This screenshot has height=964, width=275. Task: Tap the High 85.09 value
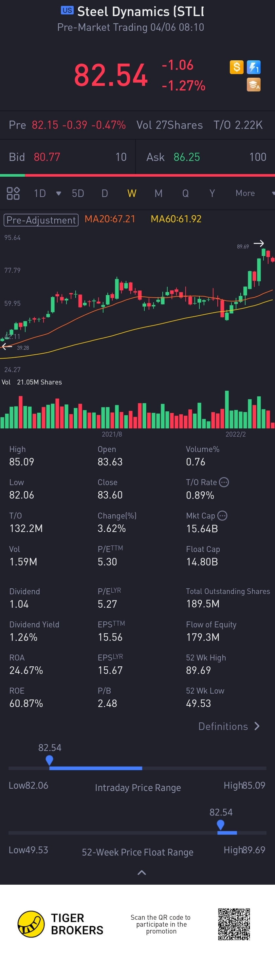[22, 462]
